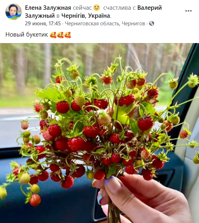Click the yellow smiley feeling emoji
The width and height of the screenshot is (199, 223).
pos(97,8)
